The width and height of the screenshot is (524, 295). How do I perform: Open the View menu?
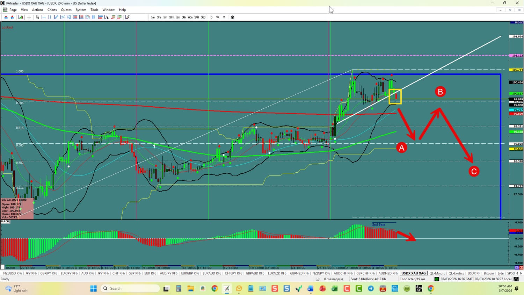[x=24, y=10]
